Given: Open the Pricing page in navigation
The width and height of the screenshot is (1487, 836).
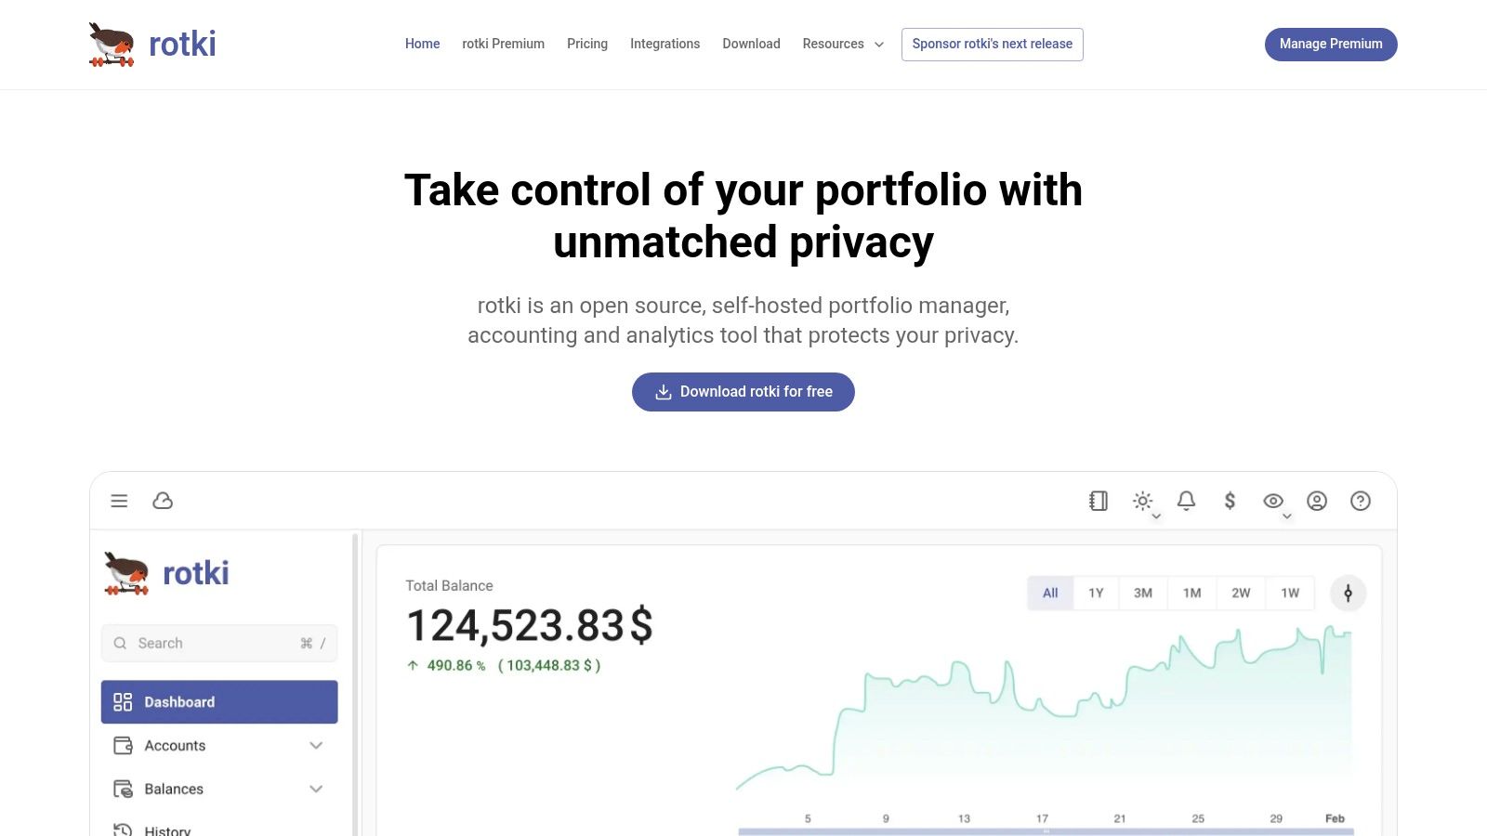Looking at the screenshot, I should coord(587,44).
